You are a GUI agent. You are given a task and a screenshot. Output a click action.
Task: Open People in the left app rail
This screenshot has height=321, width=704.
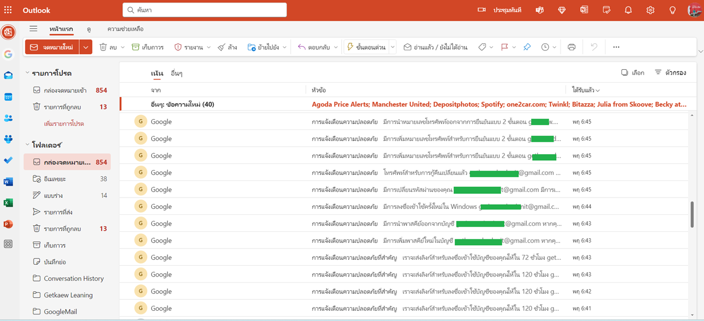click(8, 118)
